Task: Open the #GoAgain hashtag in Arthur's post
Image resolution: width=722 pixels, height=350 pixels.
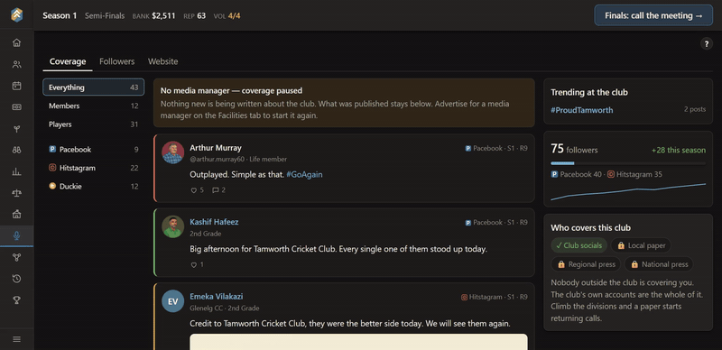Action: [x=304, y=174]
